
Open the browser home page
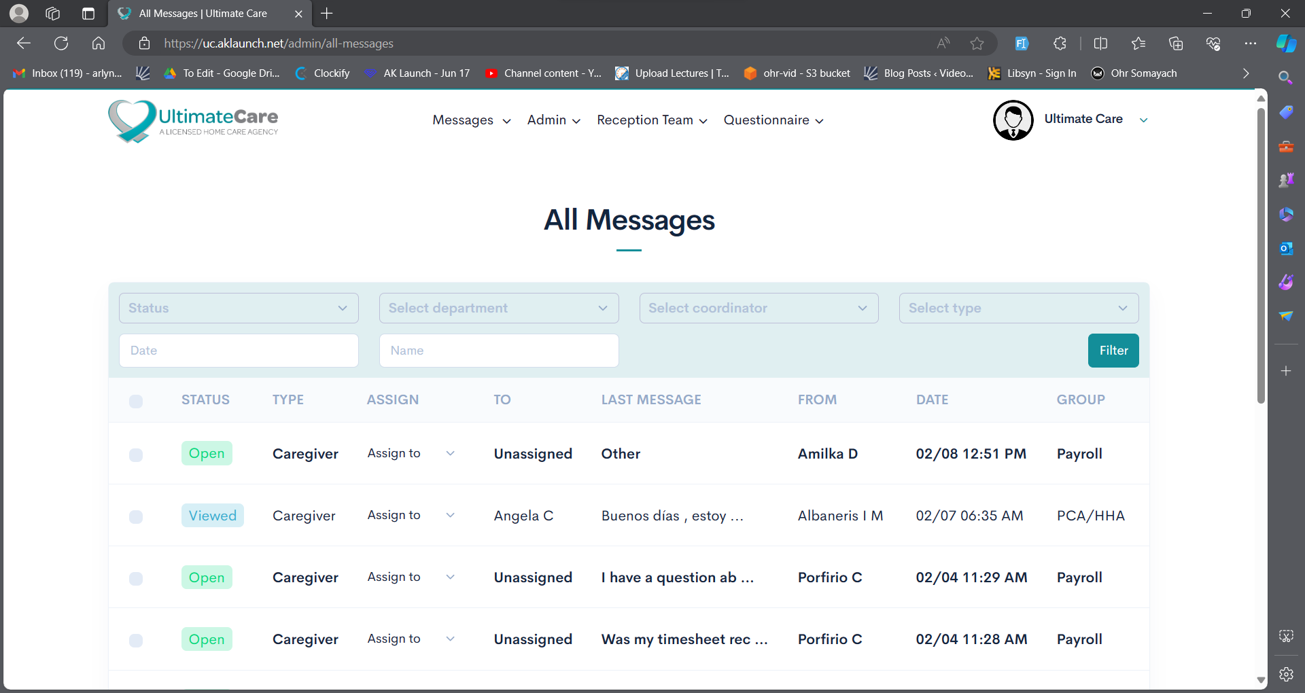[x=99, y=43]
